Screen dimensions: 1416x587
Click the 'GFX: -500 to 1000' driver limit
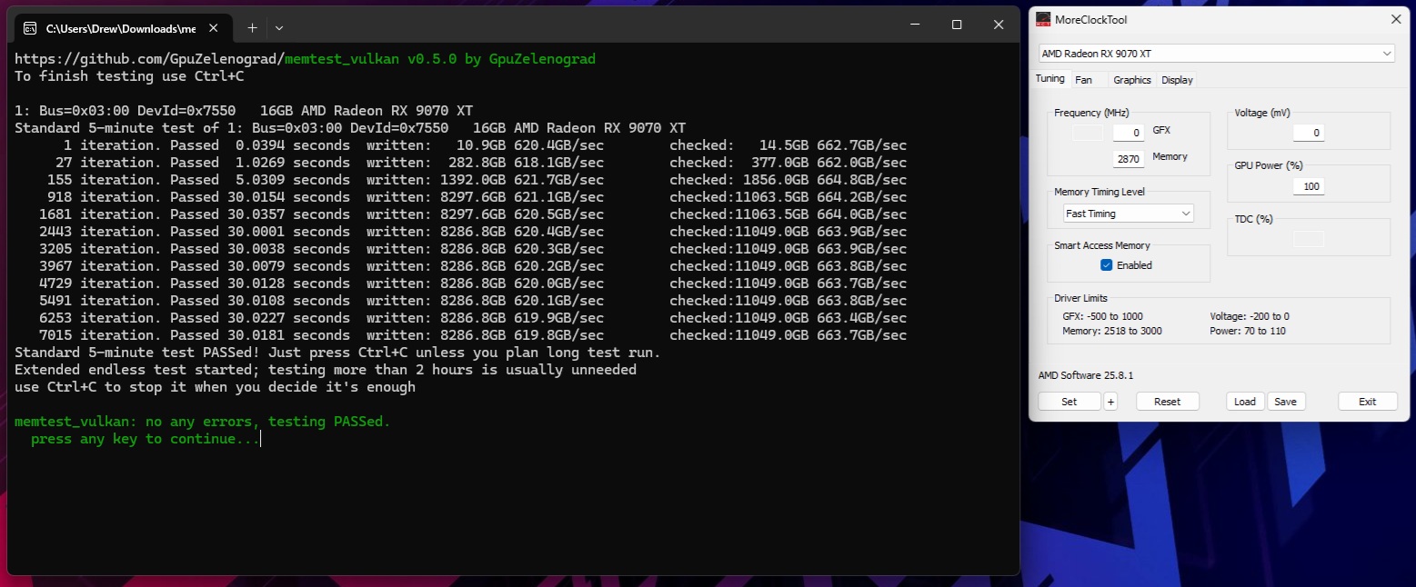click(x=1102, y=316)
